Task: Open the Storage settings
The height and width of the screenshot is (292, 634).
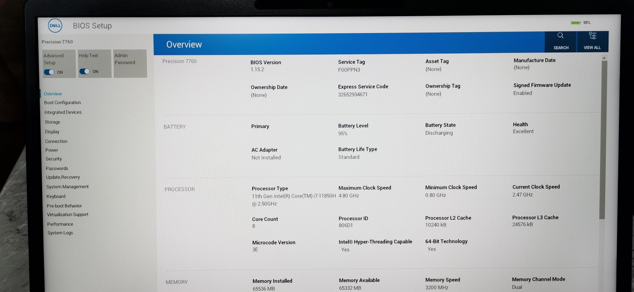Action: (52, 122)
